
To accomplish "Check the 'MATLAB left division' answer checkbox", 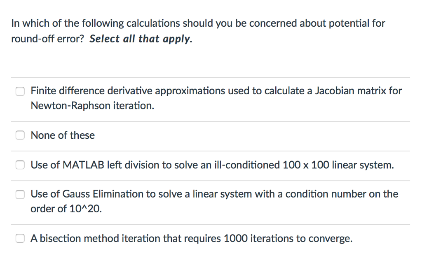I will 20,165.
